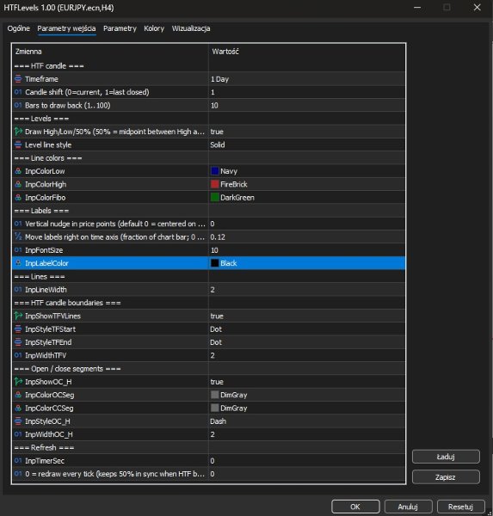Switch to the Wizualizacja tab
Viewport: 493px width, 516px height.
click(x=191, y=28)
